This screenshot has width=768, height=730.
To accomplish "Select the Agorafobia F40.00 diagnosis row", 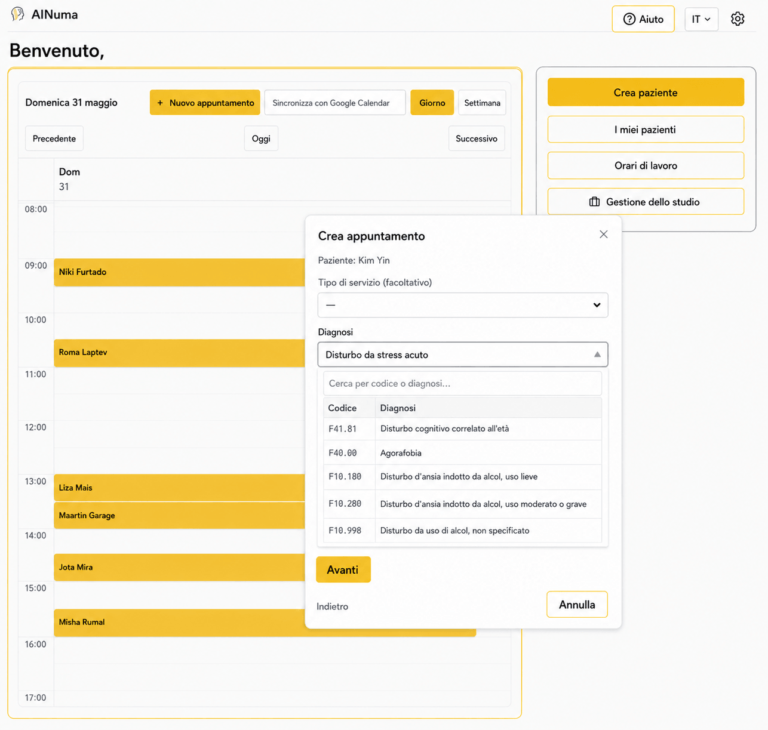I will click(x=462, y=453).
